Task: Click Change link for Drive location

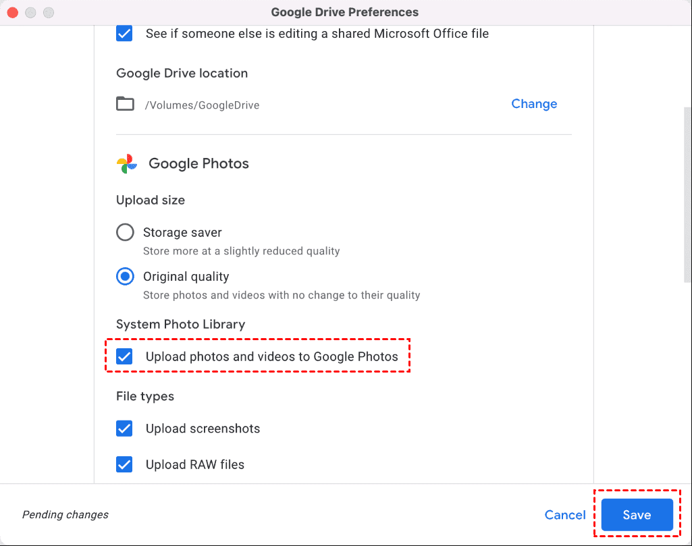Action: pyautogui.click(x=534, y=104)
